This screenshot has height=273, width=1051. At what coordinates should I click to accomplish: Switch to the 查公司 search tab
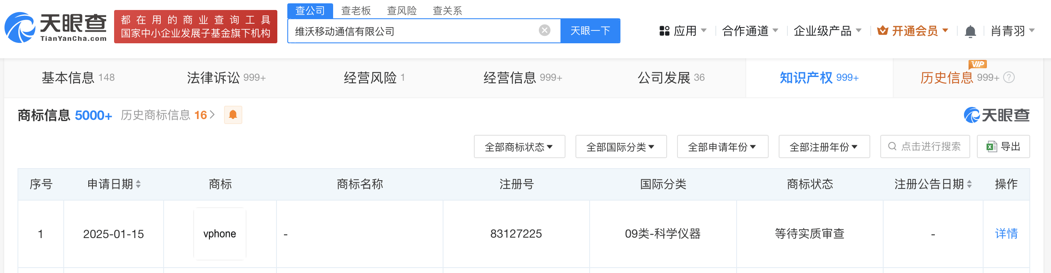[310, 10]
